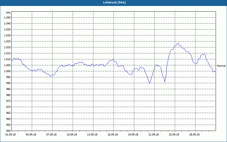The width and height of the screenshot is (227, 142).
Task: Select the 1.045 y-axis value
Action: (x=7, y=18)
